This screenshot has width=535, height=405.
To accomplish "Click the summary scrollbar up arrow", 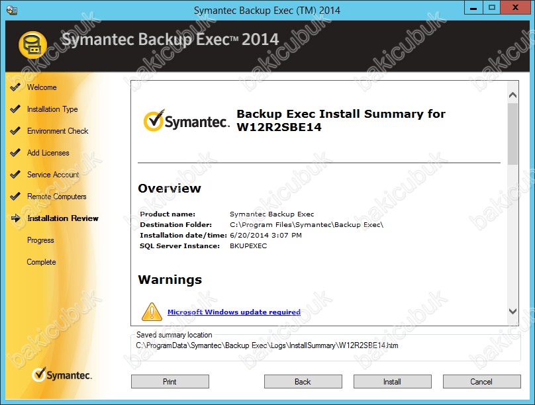I will click(x=512, y=95).
